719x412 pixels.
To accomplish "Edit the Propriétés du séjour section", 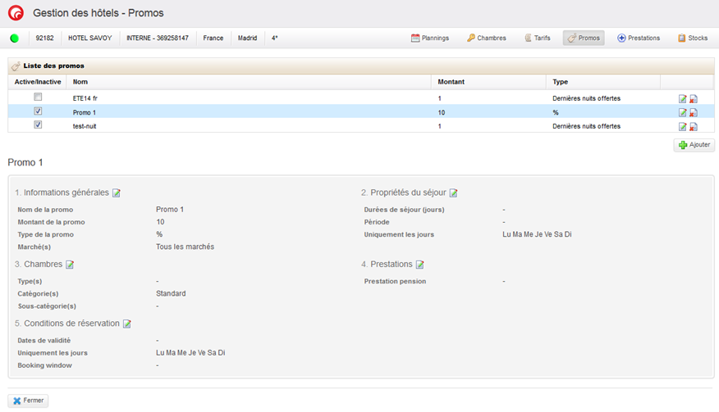I will point(454,193).
